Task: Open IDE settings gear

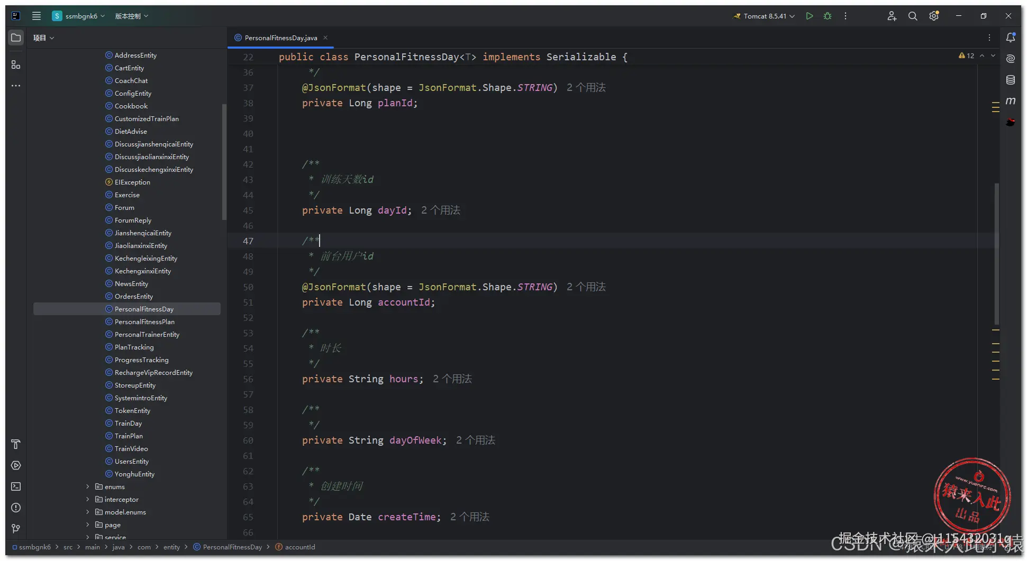Action: coord(934,16)
